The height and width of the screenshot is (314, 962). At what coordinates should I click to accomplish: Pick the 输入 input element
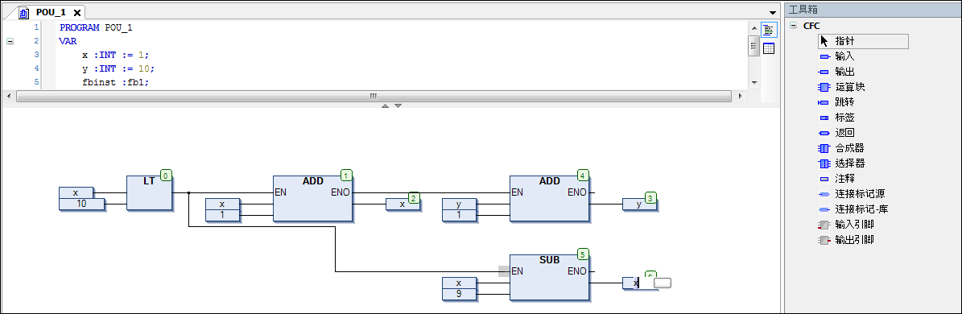tap(844, 56)
